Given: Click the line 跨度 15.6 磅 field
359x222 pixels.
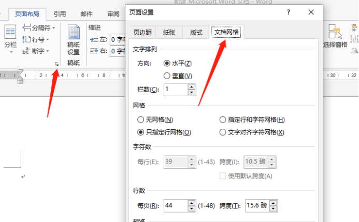Looking at the screenshot, I should 257,206.
